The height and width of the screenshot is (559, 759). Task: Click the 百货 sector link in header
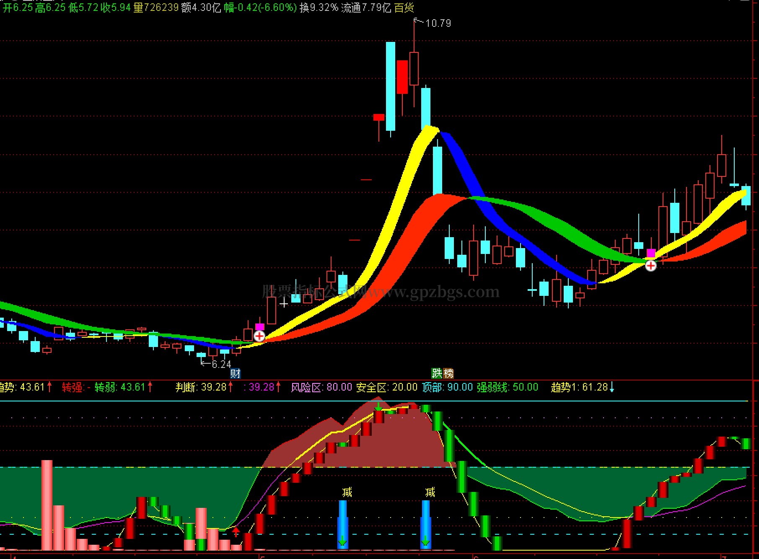tap(404, 8)
